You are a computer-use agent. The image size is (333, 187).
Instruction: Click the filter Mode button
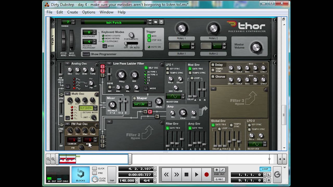coord(146,88)
